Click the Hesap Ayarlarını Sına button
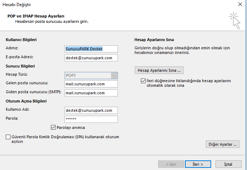Viewport: 247px width, 170px height. click(159, 70)
